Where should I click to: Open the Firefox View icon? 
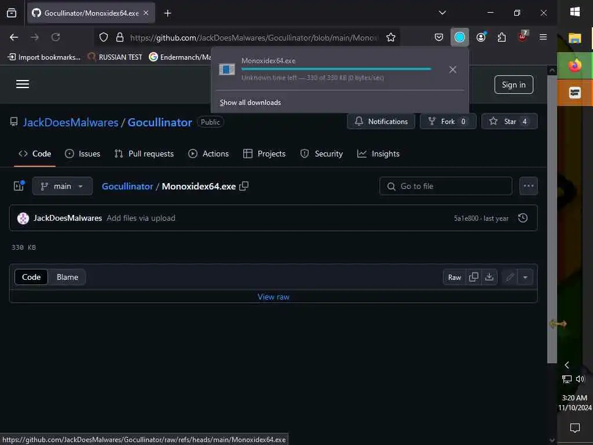pos(12,13)
